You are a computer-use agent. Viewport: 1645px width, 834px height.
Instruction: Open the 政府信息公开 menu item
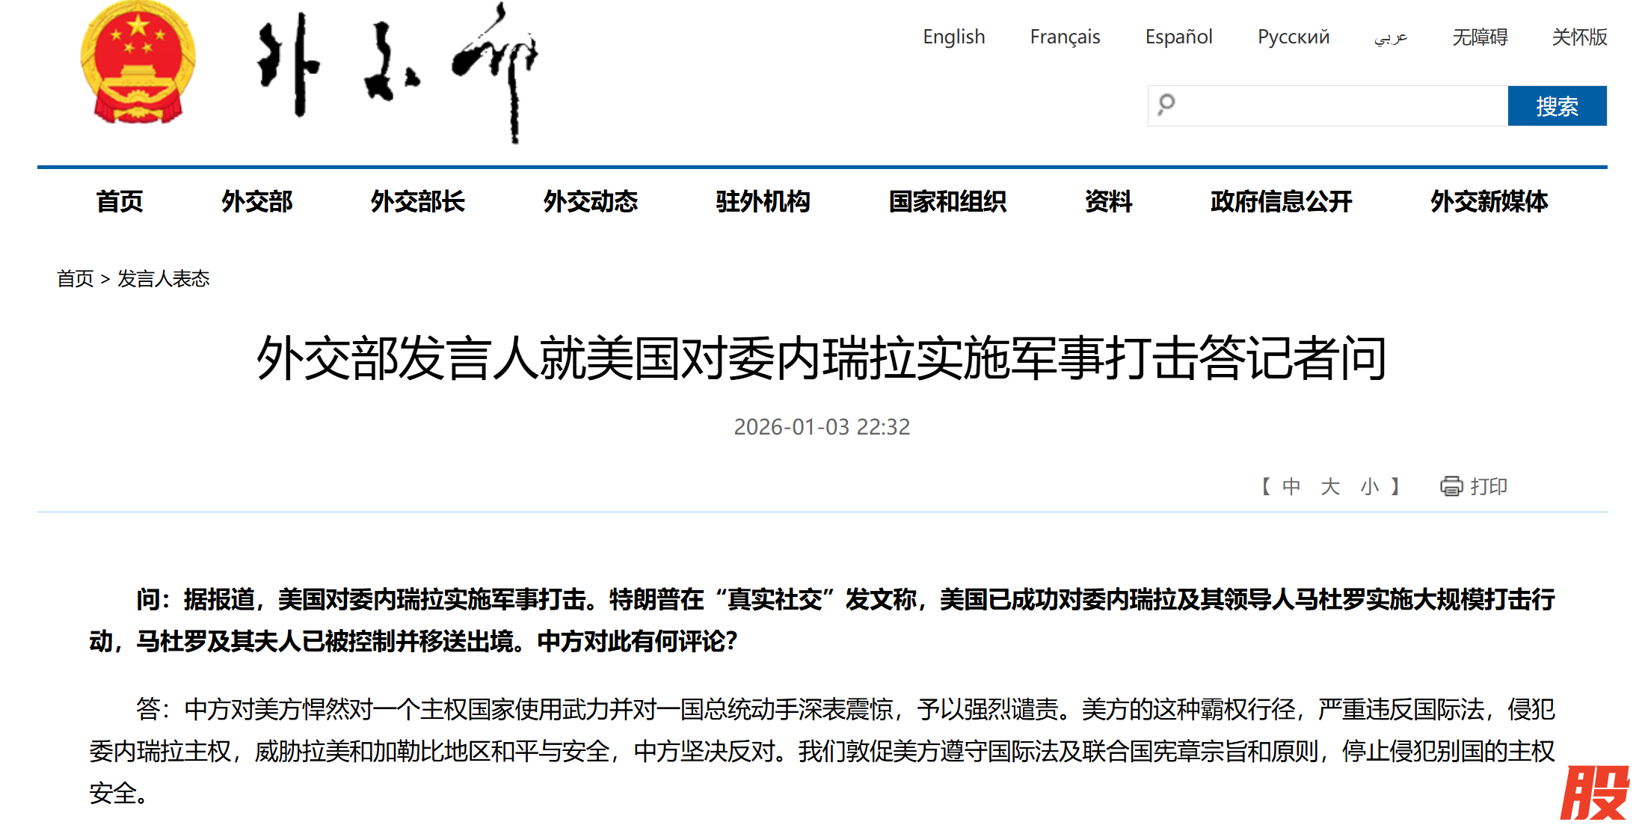[1281, 201]
